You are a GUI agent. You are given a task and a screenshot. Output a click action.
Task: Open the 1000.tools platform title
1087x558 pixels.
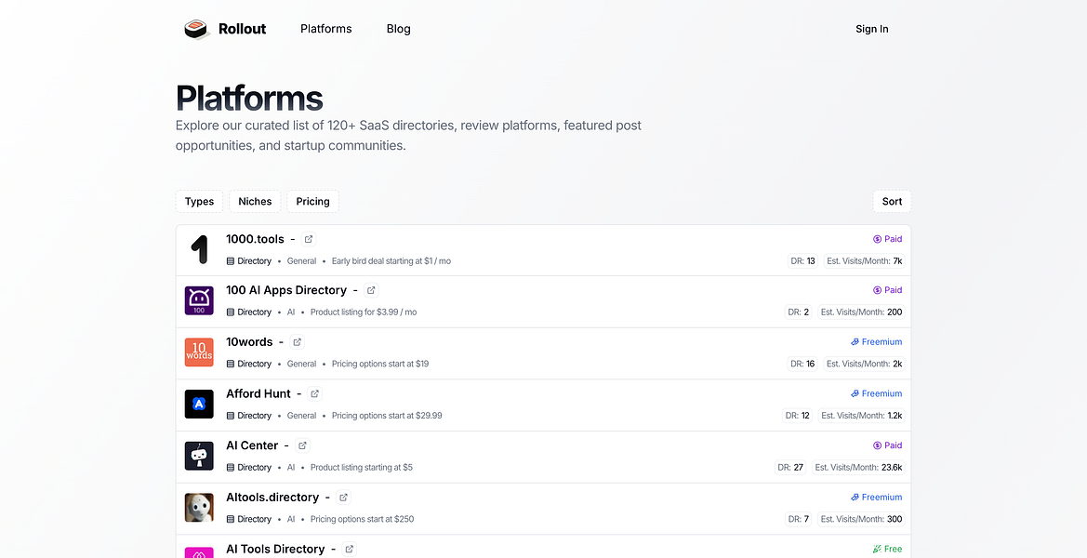click(x=255, y=239)
